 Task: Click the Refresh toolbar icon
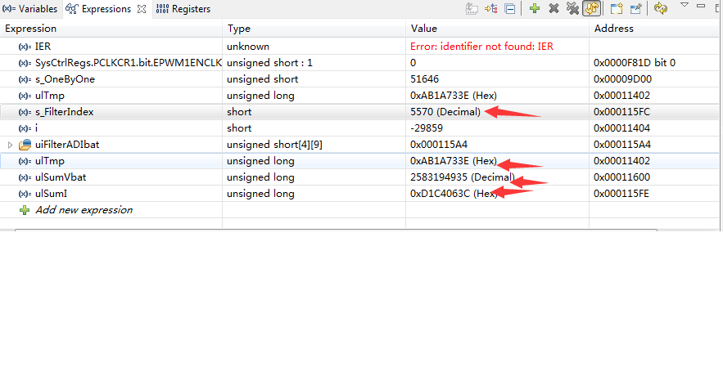pyautogui.click(x=660, y=9)
